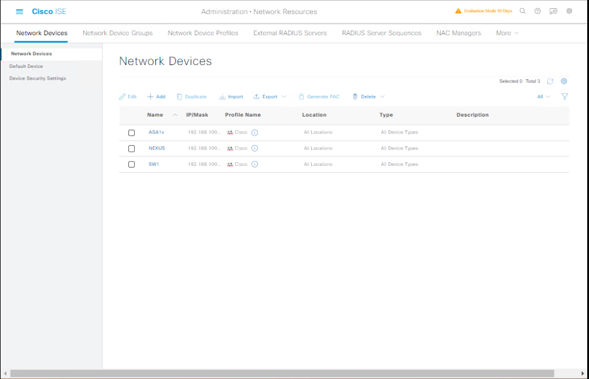This screenshot has width=589, height=379.
Task: Click the Cisco ISE logo
Action: click(x=49, y=12)
